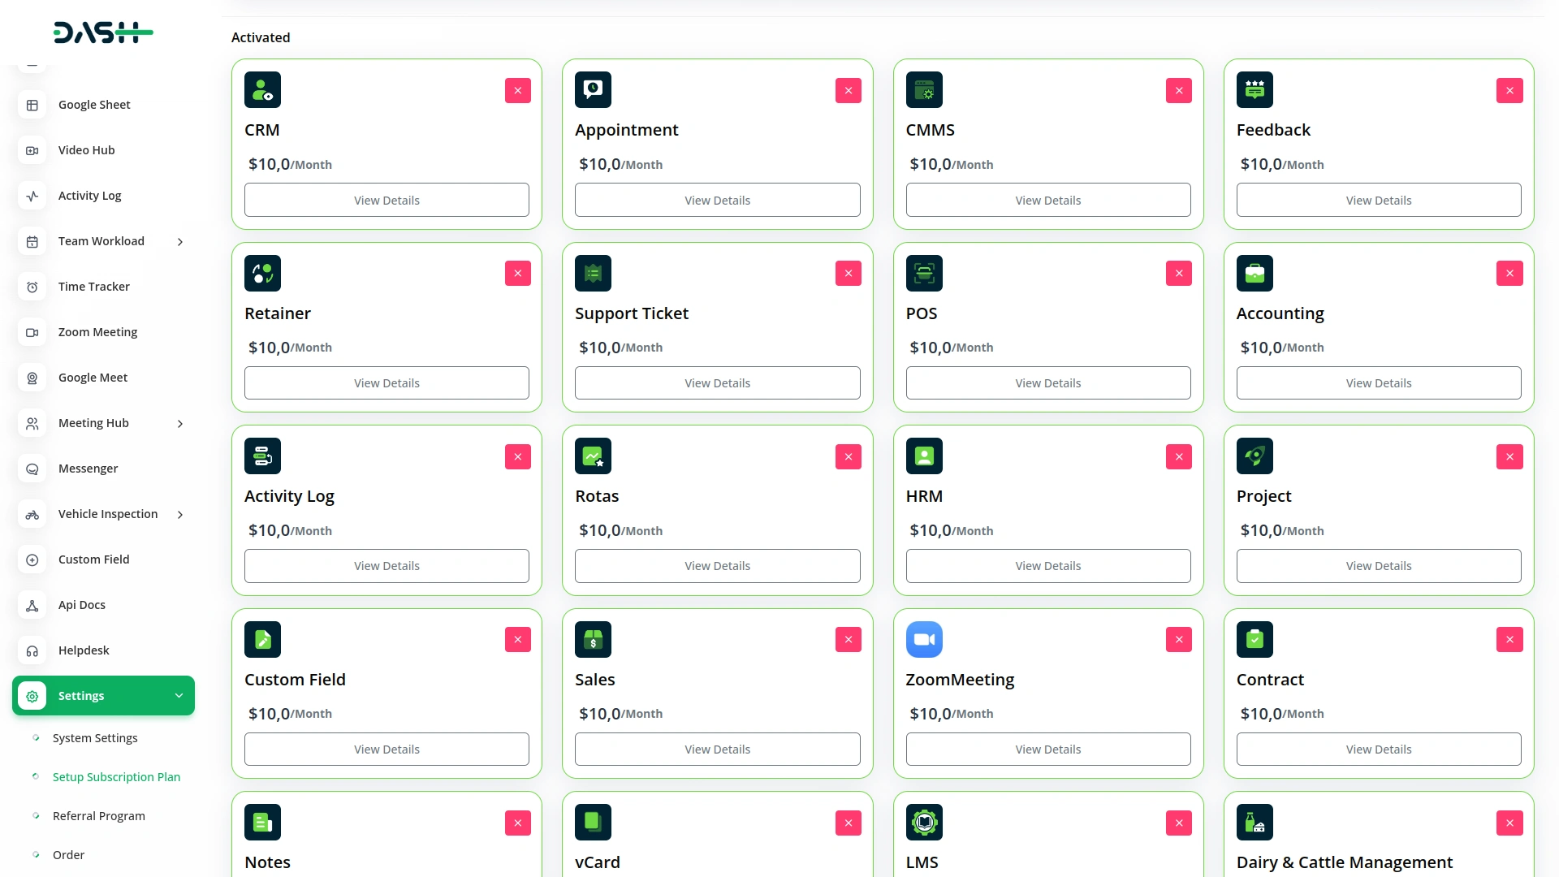Click the Dash logo
Viewport: 1559px width, 877px height.
pyautogui.click(x=103, y=32)
